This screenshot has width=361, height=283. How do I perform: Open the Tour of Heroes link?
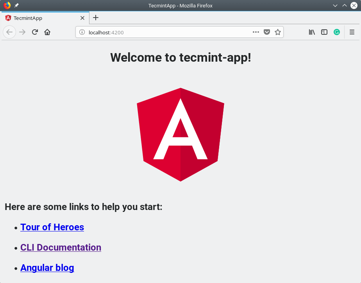[x=52, y=227]
